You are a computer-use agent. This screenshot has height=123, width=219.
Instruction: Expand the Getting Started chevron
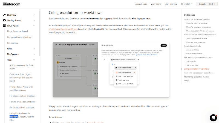pos(34,20)
